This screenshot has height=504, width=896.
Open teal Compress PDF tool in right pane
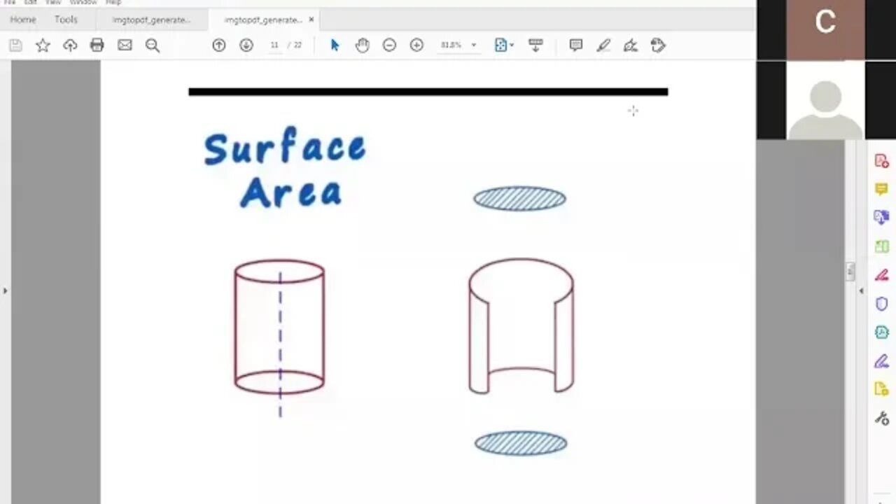(x=881, y=332)
